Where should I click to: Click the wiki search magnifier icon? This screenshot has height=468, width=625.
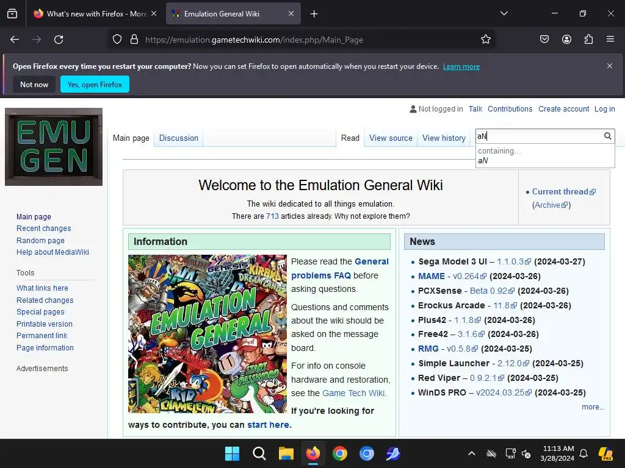[x=607, y=136]
